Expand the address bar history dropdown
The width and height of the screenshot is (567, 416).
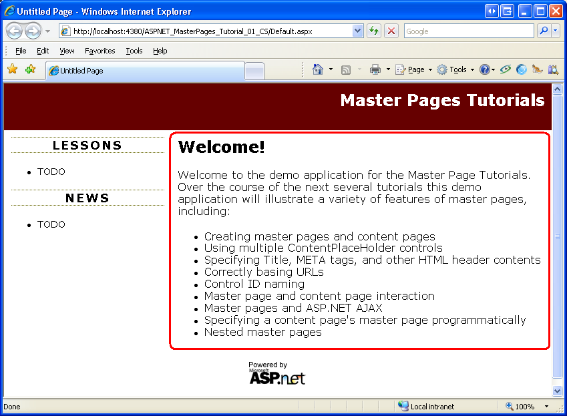click(x=357, y=31)
